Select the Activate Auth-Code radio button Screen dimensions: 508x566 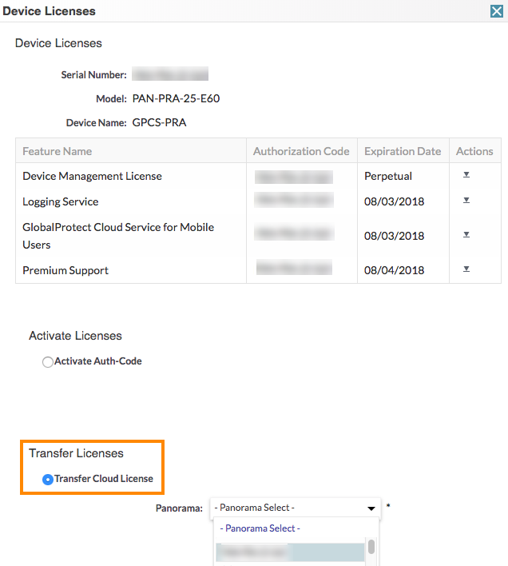(x=48, y=362)
